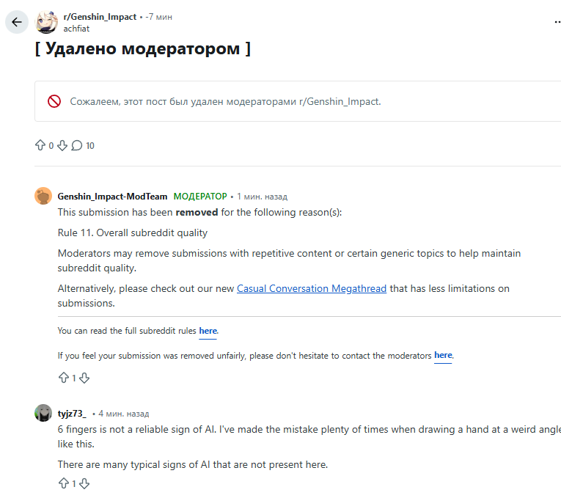This screenshot has width=561, height=498.
Task: Open full subreddit rules 'here' link
Action: pos(208,331)
